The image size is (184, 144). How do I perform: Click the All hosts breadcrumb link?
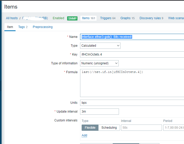(12, 18)
